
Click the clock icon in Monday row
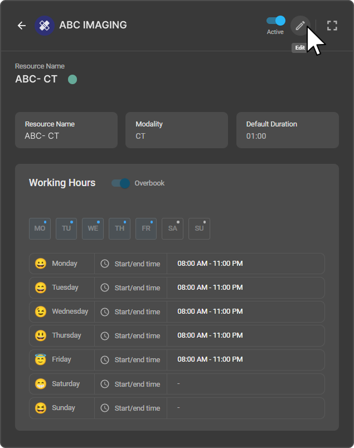(105, 264)
